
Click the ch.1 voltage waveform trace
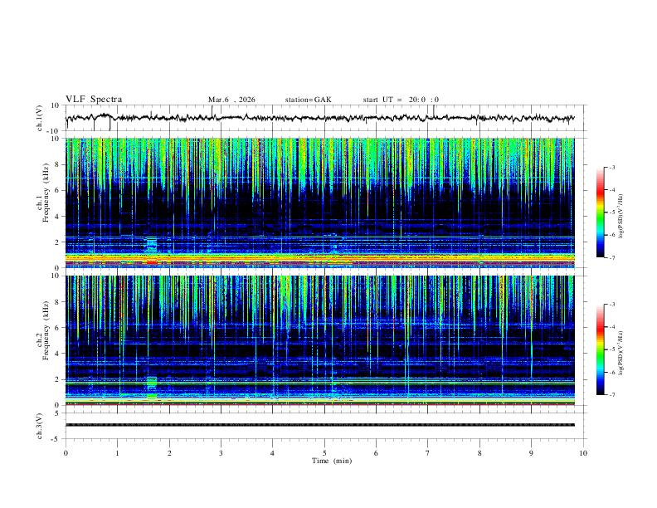[x=319, y=118]
